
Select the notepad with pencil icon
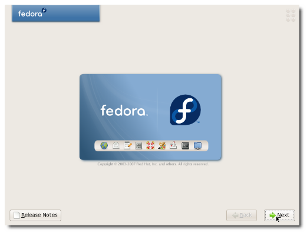[127, 145]
